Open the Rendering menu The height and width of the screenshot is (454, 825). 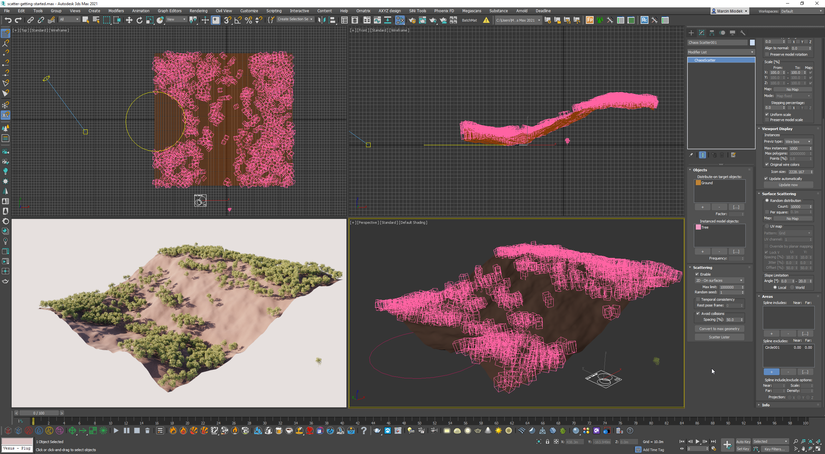tap(199, 11)
